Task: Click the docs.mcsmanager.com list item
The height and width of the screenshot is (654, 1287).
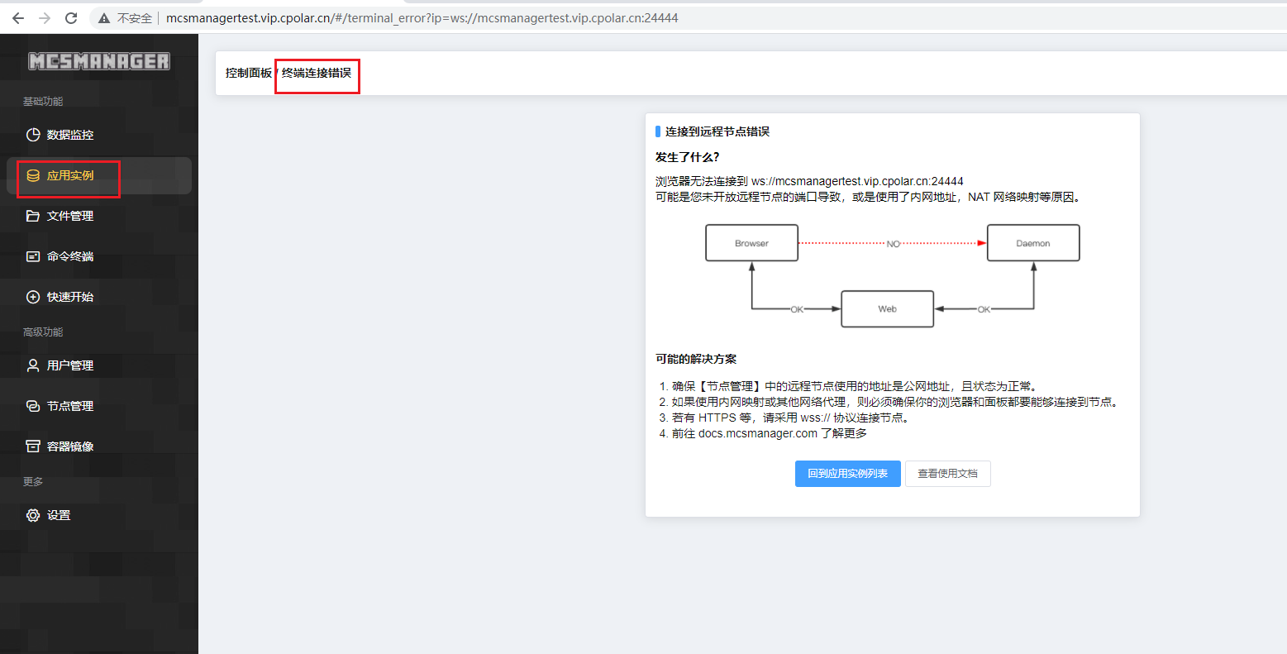Action: pos(769,433)
